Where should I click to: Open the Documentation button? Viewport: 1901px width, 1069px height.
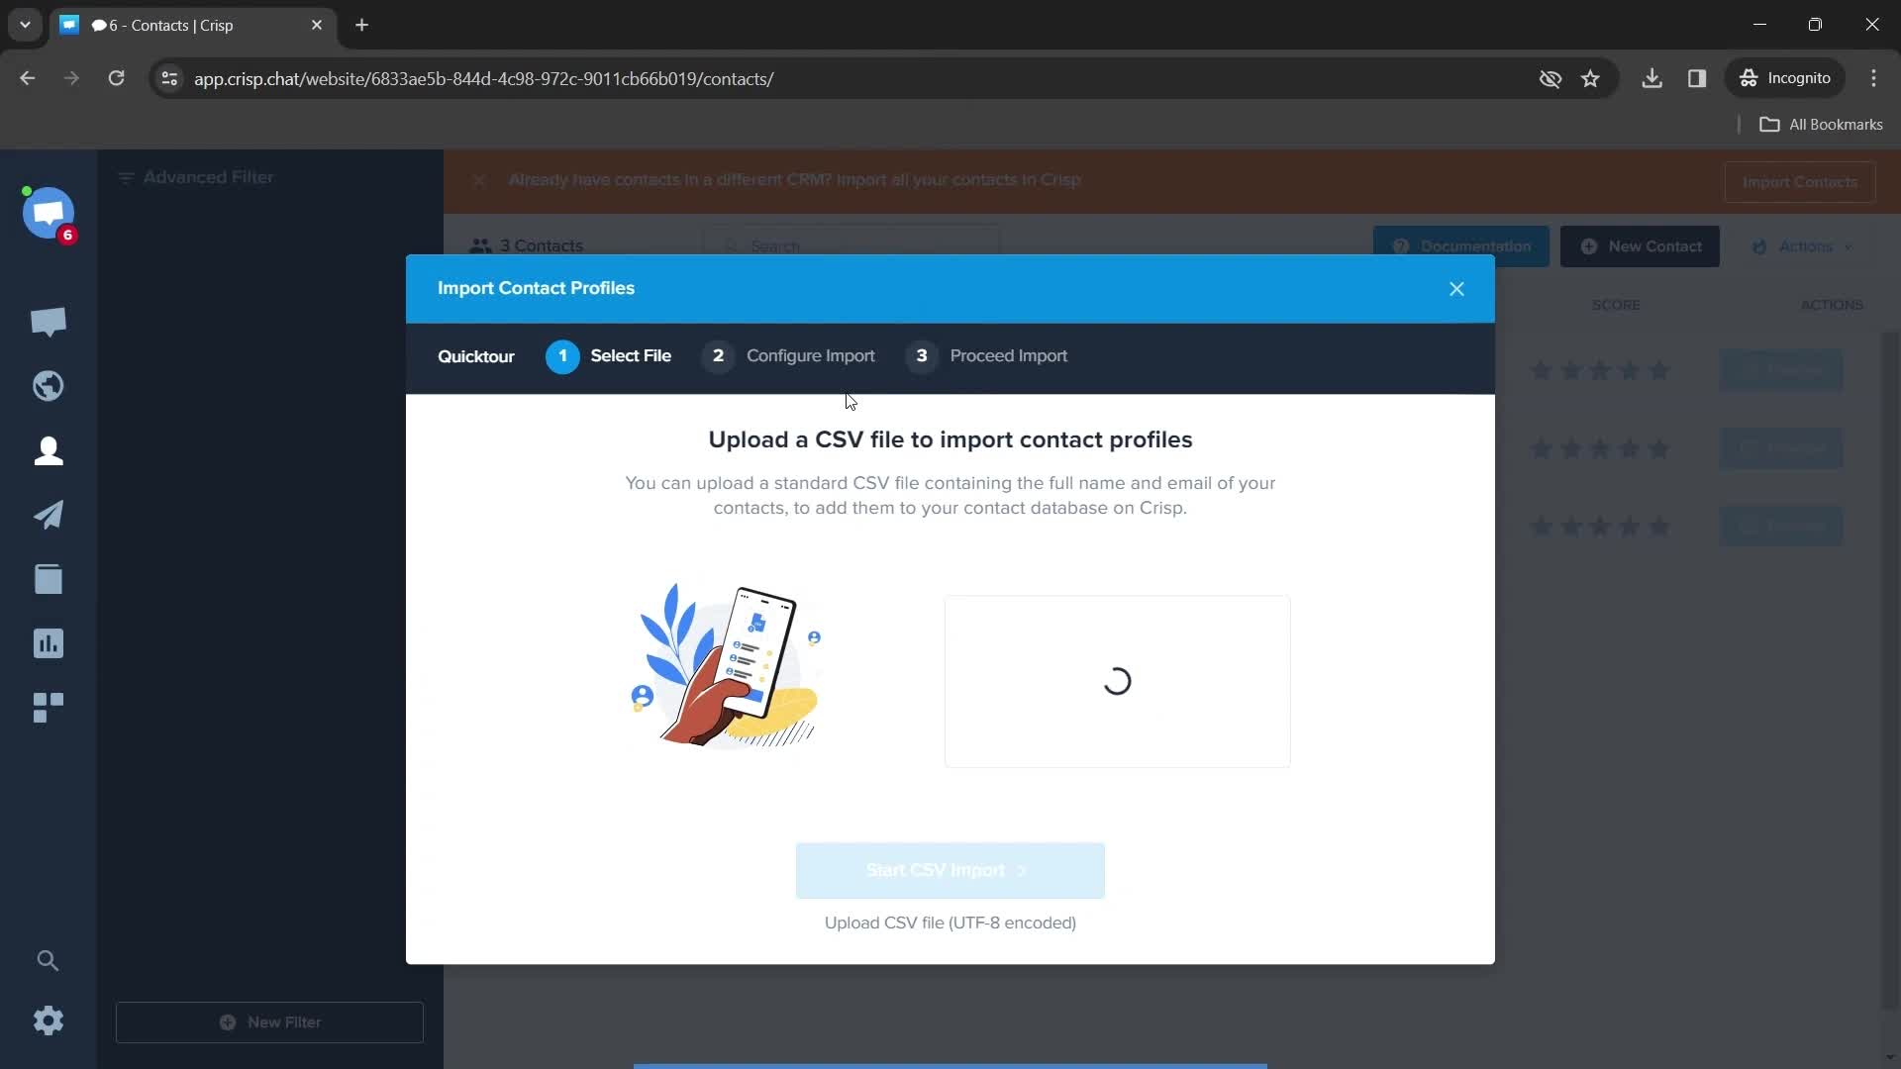coord(1462,245)
